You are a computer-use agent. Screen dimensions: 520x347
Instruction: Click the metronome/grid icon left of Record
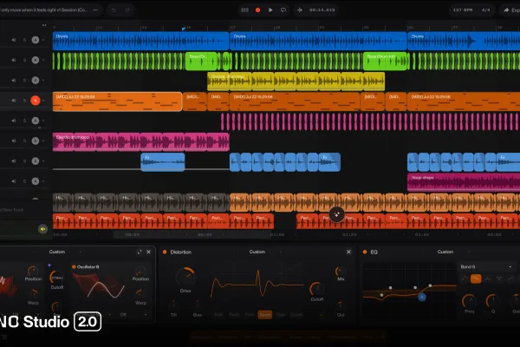click(x=244, y=10)
